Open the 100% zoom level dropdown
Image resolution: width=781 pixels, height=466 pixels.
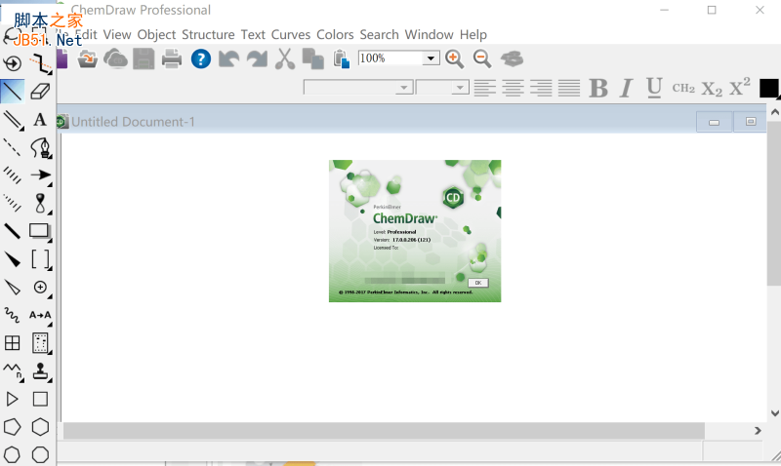pyautogui.click(x=431, y=58)
